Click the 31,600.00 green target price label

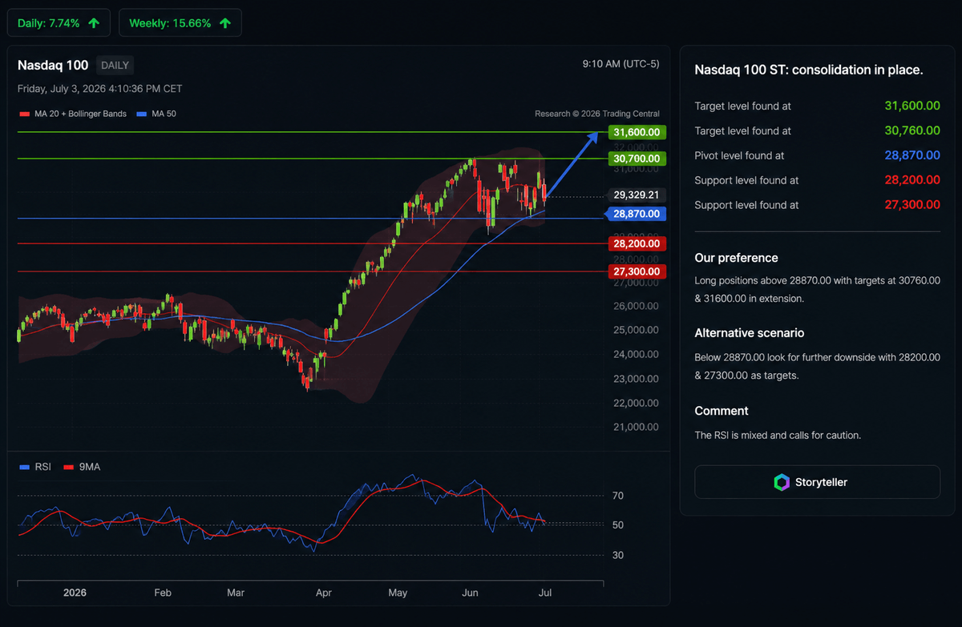[x=637, y=132]
